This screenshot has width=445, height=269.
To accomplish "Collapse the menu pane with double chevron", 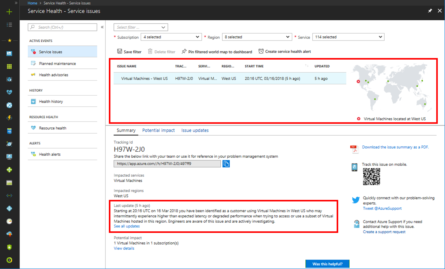I will [102, 27].
